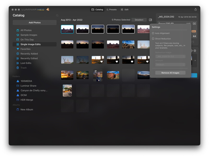Click the RAW badge in info panel
This screenshot has height=157, width=209.
point(194,31)
